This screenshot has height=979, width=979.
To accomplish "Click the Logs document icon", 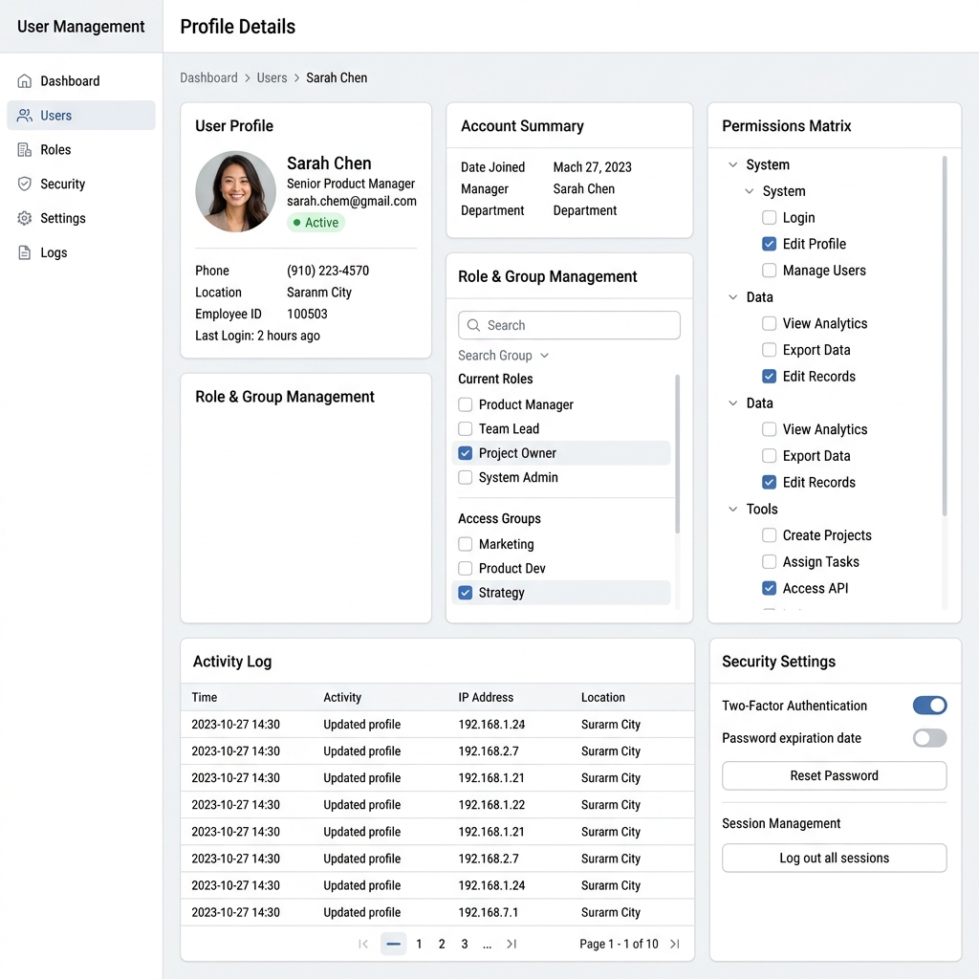I will click(24, 252).
